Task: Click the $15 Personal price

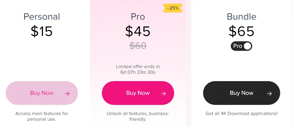Action: pyautogui.click(x=42, y=31)
